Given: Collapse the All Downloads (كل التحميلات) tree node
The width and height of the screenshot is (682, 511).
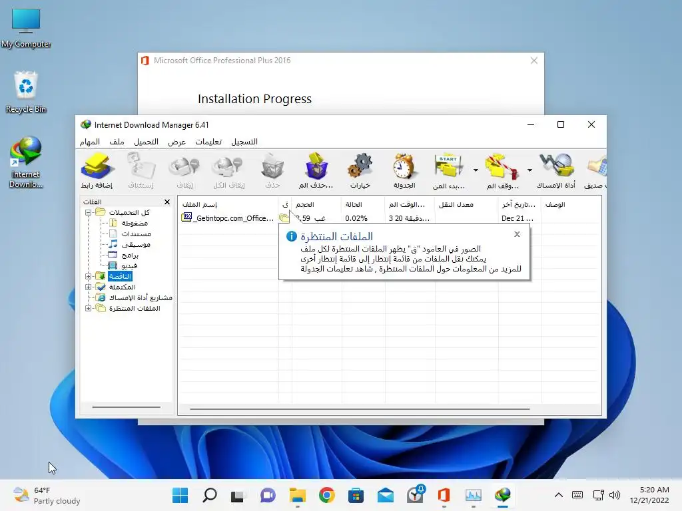Looking at the screenshot, I should (x=89, y=212).
